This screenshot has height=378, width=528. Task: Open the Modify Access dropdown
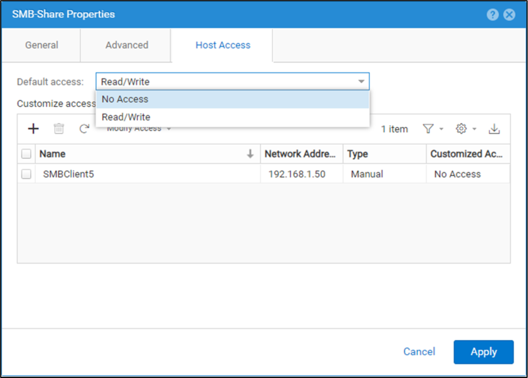139,129
